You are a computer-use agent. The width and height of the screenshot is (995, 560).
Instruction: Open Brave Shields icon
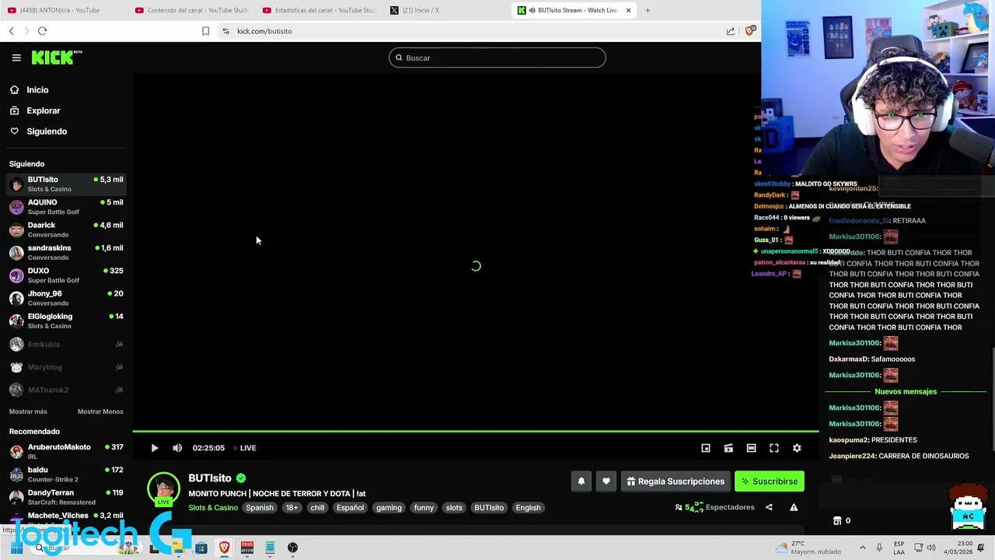[x=750, y=31]
